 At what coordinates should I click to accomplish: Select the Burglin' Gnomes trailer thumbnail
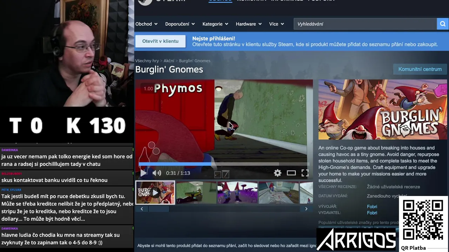tap(155, 192)
